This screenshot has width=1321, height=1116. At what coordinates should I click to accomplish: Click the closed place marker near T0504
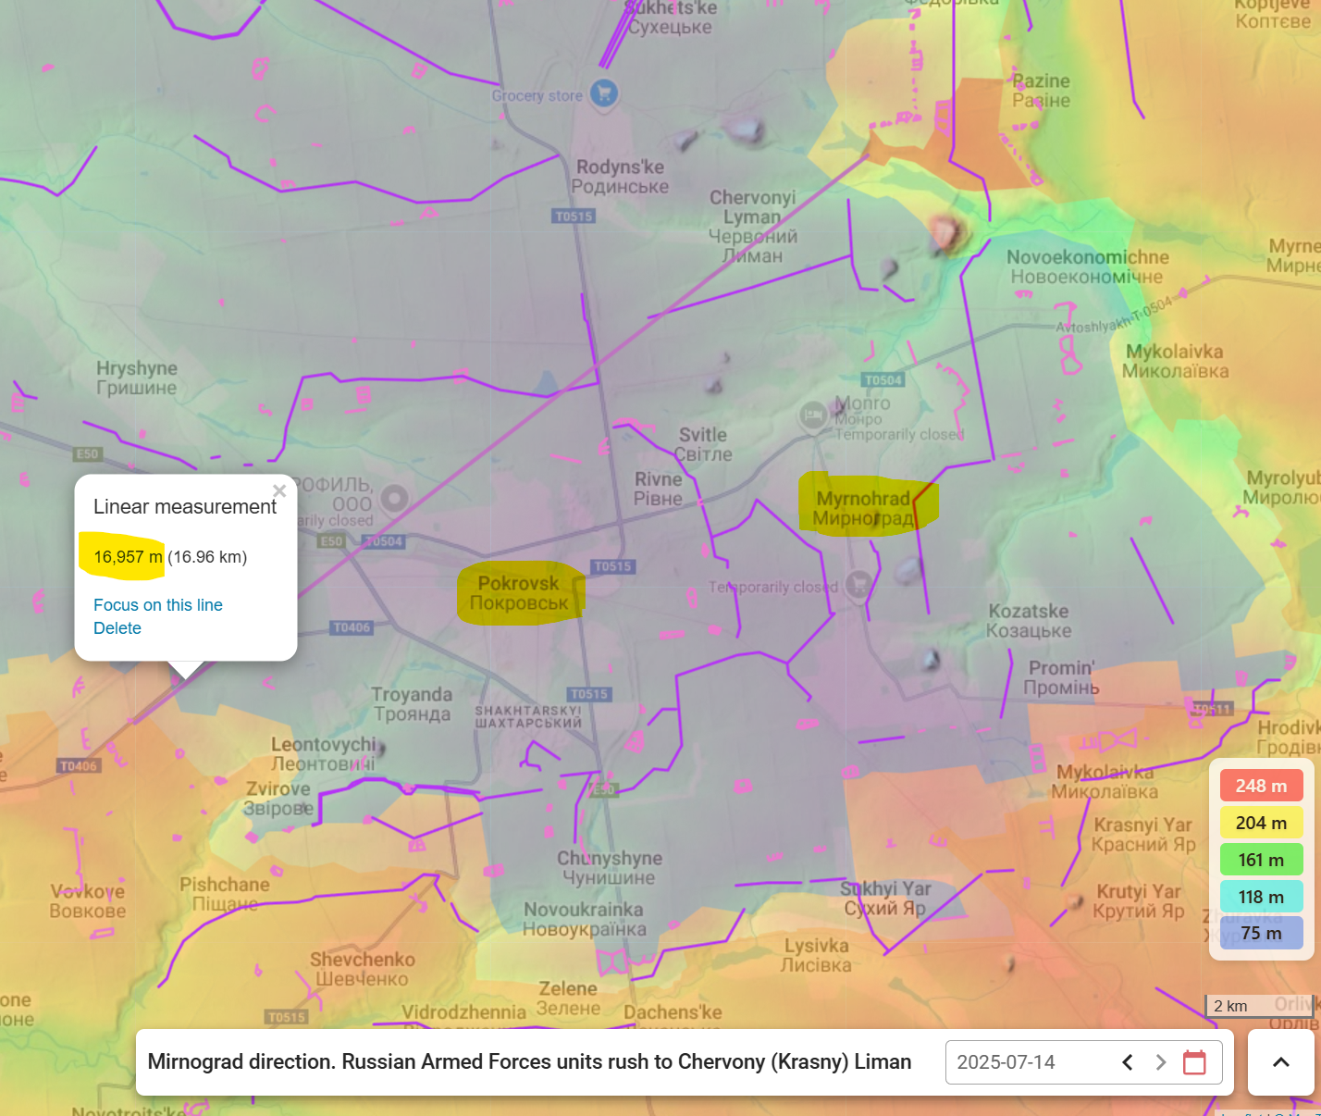pyautogui.click(x=395, y=498)
